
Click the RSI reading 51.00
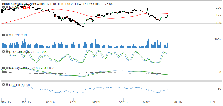tap(26, 85)
